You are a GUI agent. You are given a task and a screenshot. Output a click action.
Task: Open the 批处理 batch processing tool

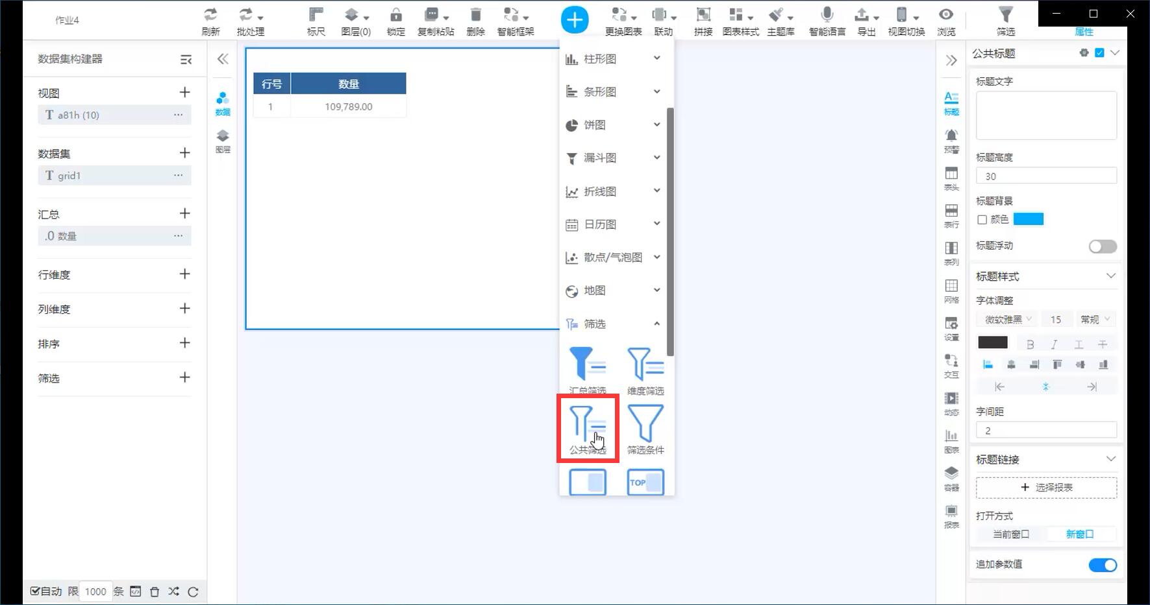click(x=250, y=21)
